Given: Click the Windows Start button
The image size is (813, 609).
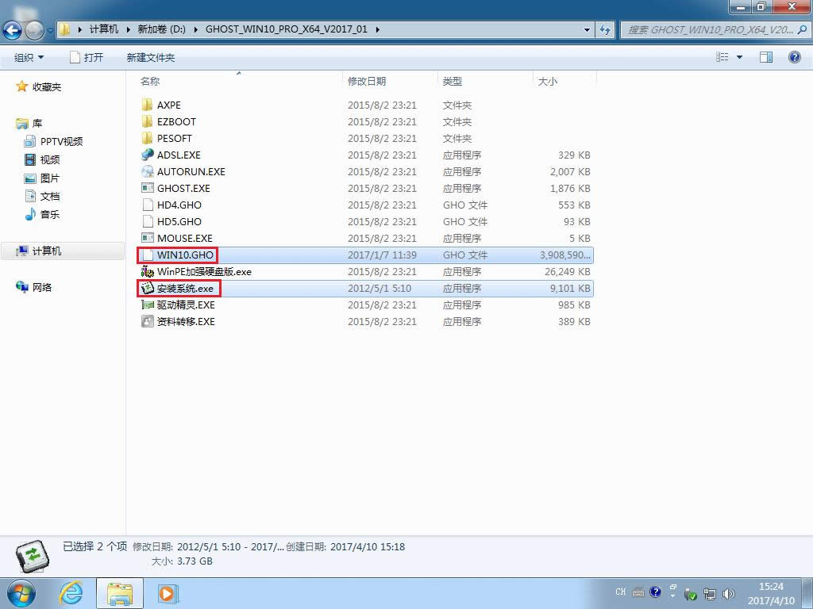Looking at the screenshot, I should [20, 593].
